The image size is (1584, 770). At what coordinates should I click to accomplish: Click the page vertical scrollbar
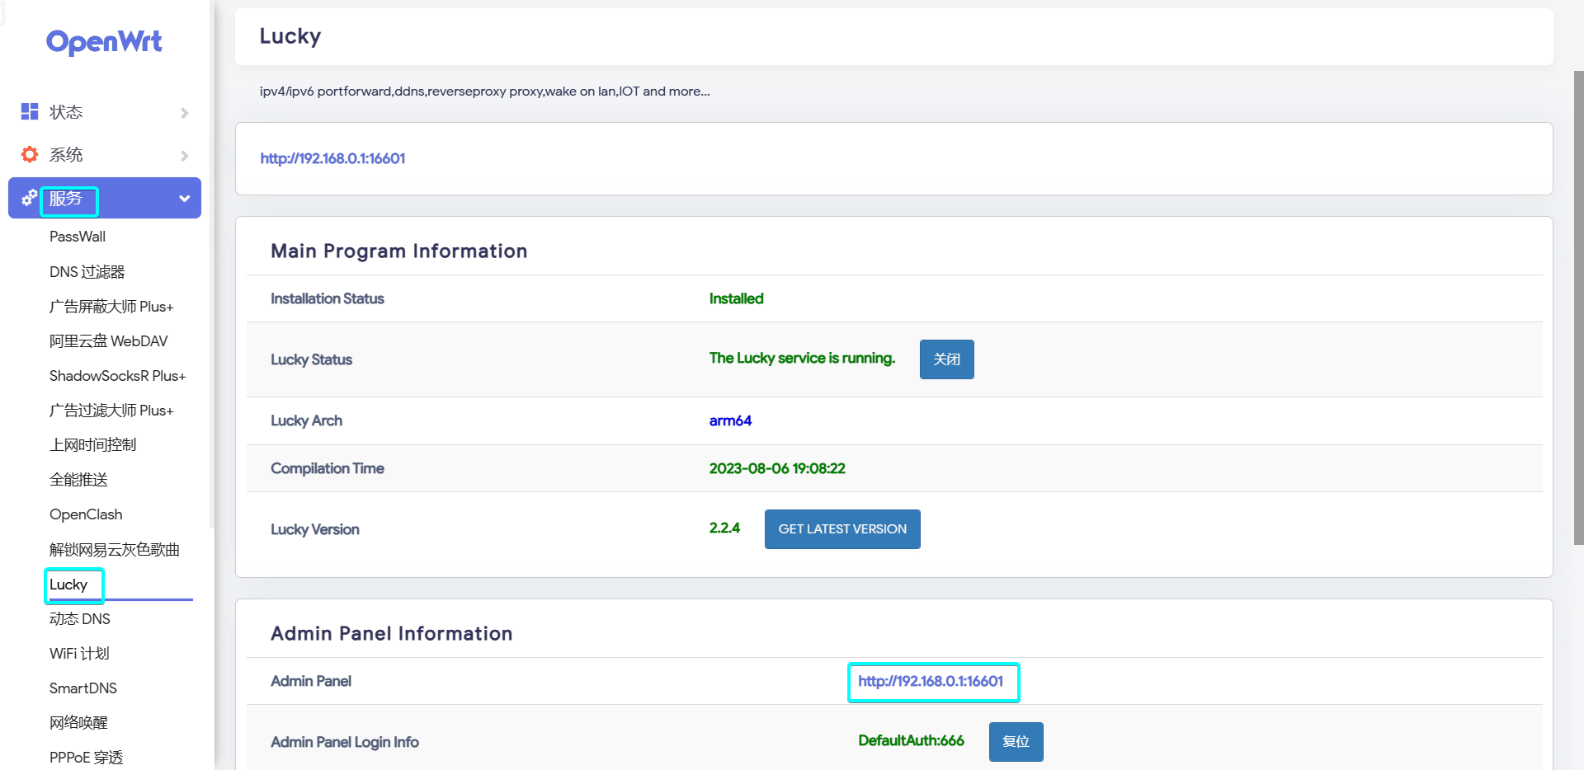1578,307
